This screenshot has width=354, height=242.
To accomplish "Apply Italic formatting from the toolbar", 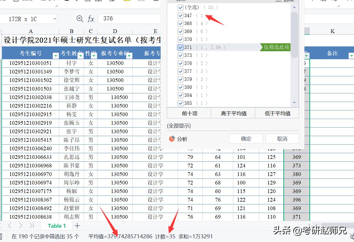I will [76, 1].
